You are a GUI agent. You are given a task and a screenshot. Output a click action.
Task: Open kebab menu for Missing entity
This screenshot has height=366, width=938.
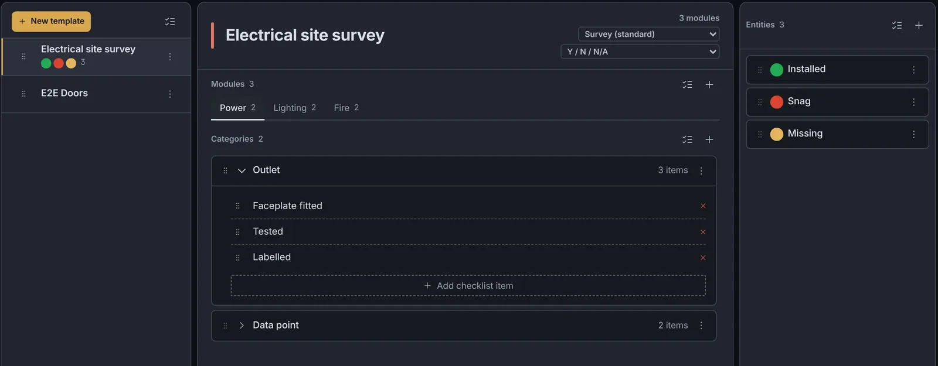pyautogui.click(x=913, y=135)
